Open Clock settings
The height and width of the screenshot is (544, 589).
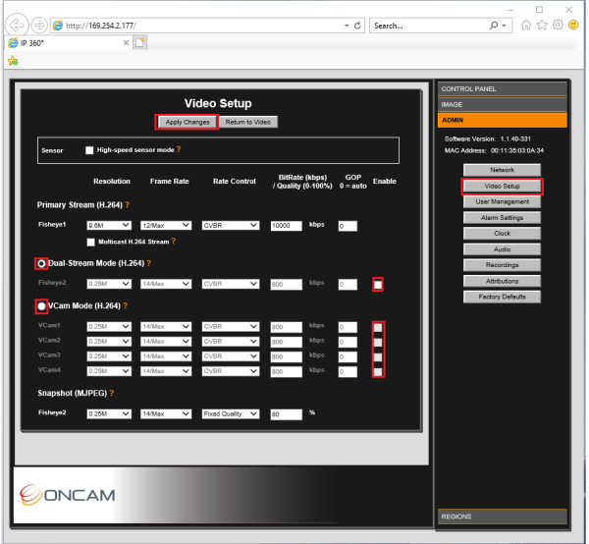(x=502, y=234)
